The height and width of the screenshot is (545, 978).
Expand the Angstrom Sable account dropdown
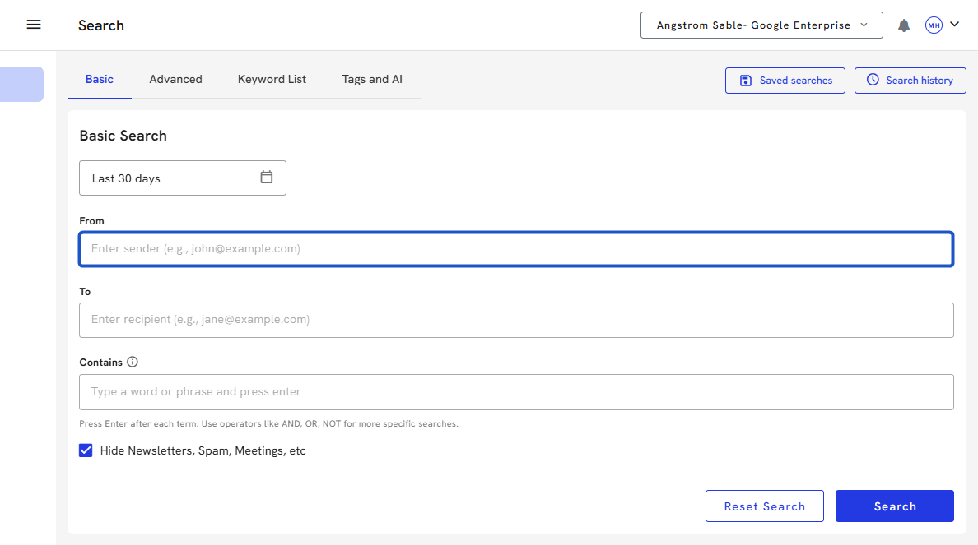pyautogui.click(x=761, y=25)
